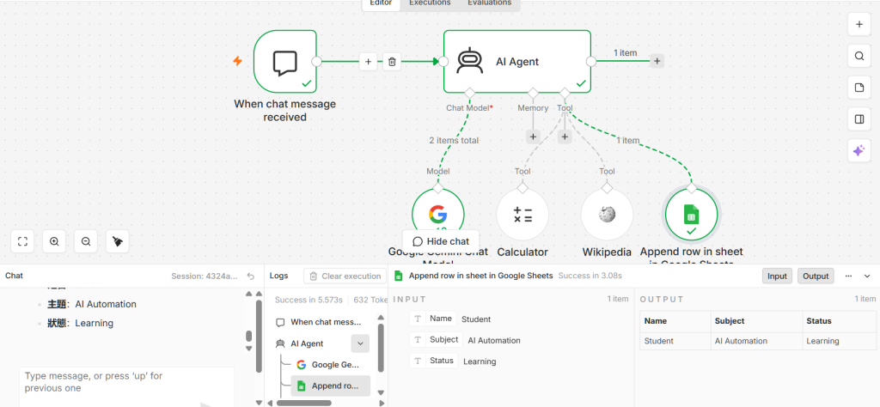Screen dimensions: 880x407
Task: Open the Google Gemini Chat Model node
Action: coord(437,214)
